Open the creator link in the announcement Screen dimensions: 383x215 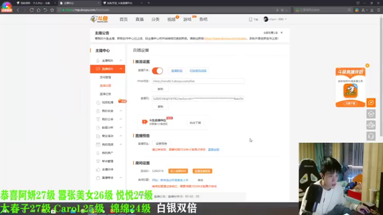225,39
